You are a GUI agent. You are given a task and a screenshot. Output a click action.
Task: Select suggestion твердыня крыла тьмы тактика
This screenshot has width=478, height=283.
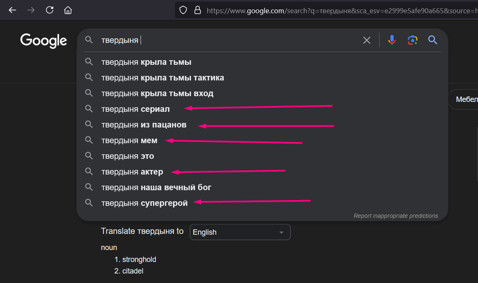pyautogui.click(x=262, y=78)
